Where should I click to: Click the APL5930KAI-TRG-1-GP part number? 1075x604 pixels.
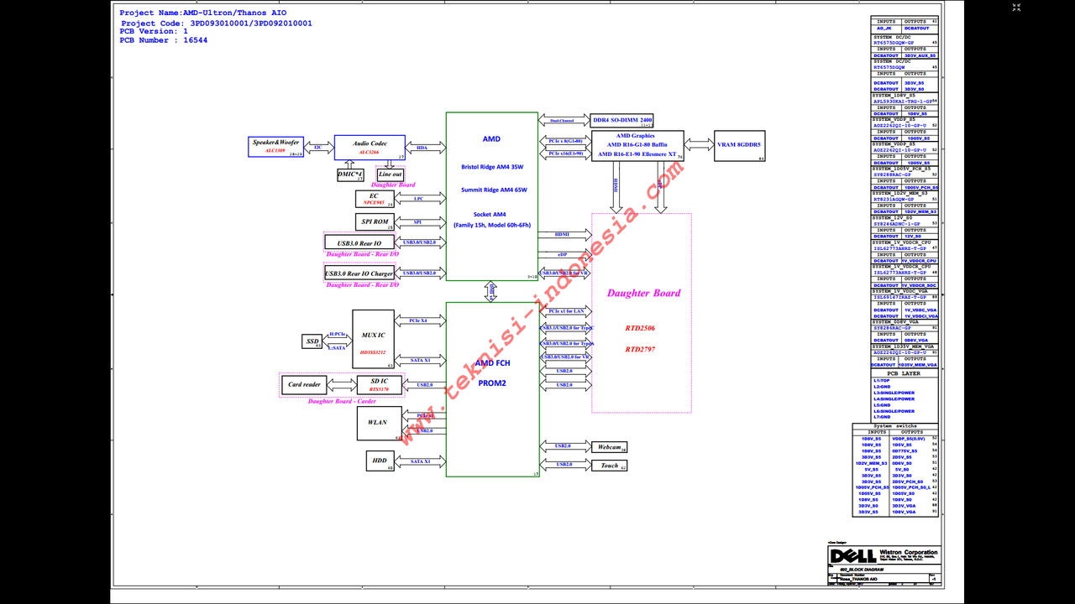[904, 102]
